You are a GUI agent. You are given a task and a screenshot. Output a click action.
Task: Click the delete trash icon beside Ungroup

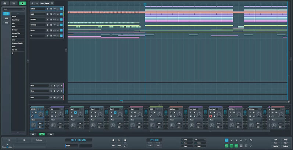pos(52,3)
